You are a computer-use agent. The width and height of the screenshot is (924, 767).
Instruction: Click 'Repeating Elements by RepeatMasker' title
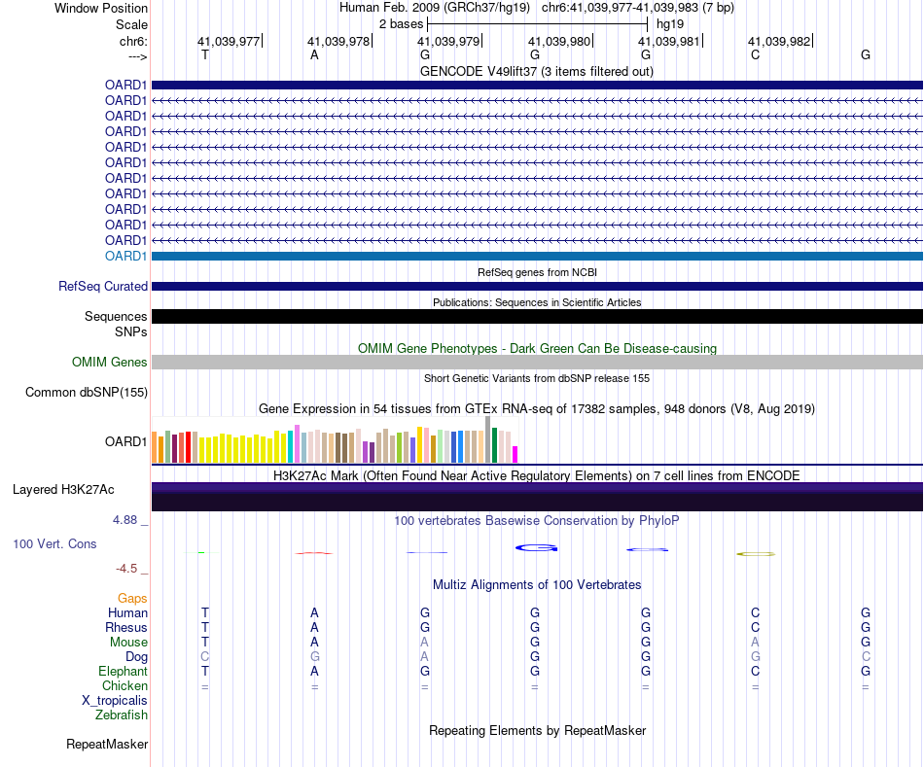tap(537, 730)
